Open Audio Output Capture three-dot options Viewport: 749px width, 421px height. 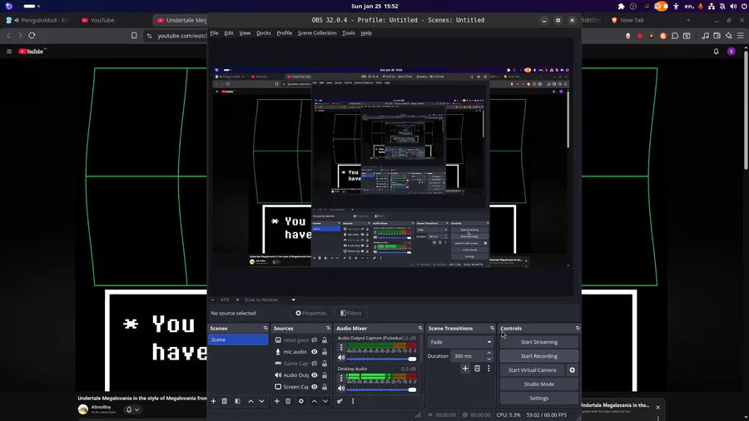tap(341, 347)
